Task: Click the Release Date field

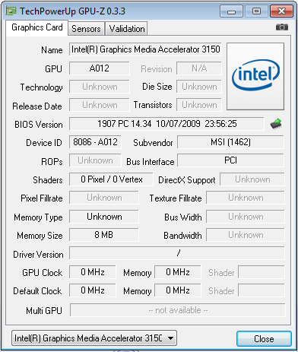Action: click(x=100, y=105)
